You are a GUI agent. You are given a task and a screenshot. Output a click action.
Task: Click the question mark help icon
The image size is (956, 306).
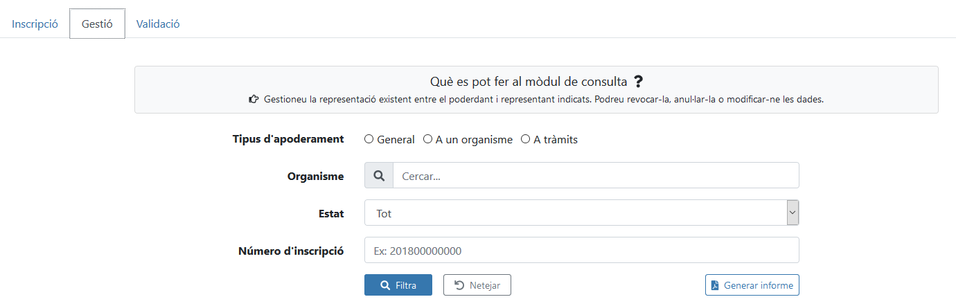pos(639,82)
